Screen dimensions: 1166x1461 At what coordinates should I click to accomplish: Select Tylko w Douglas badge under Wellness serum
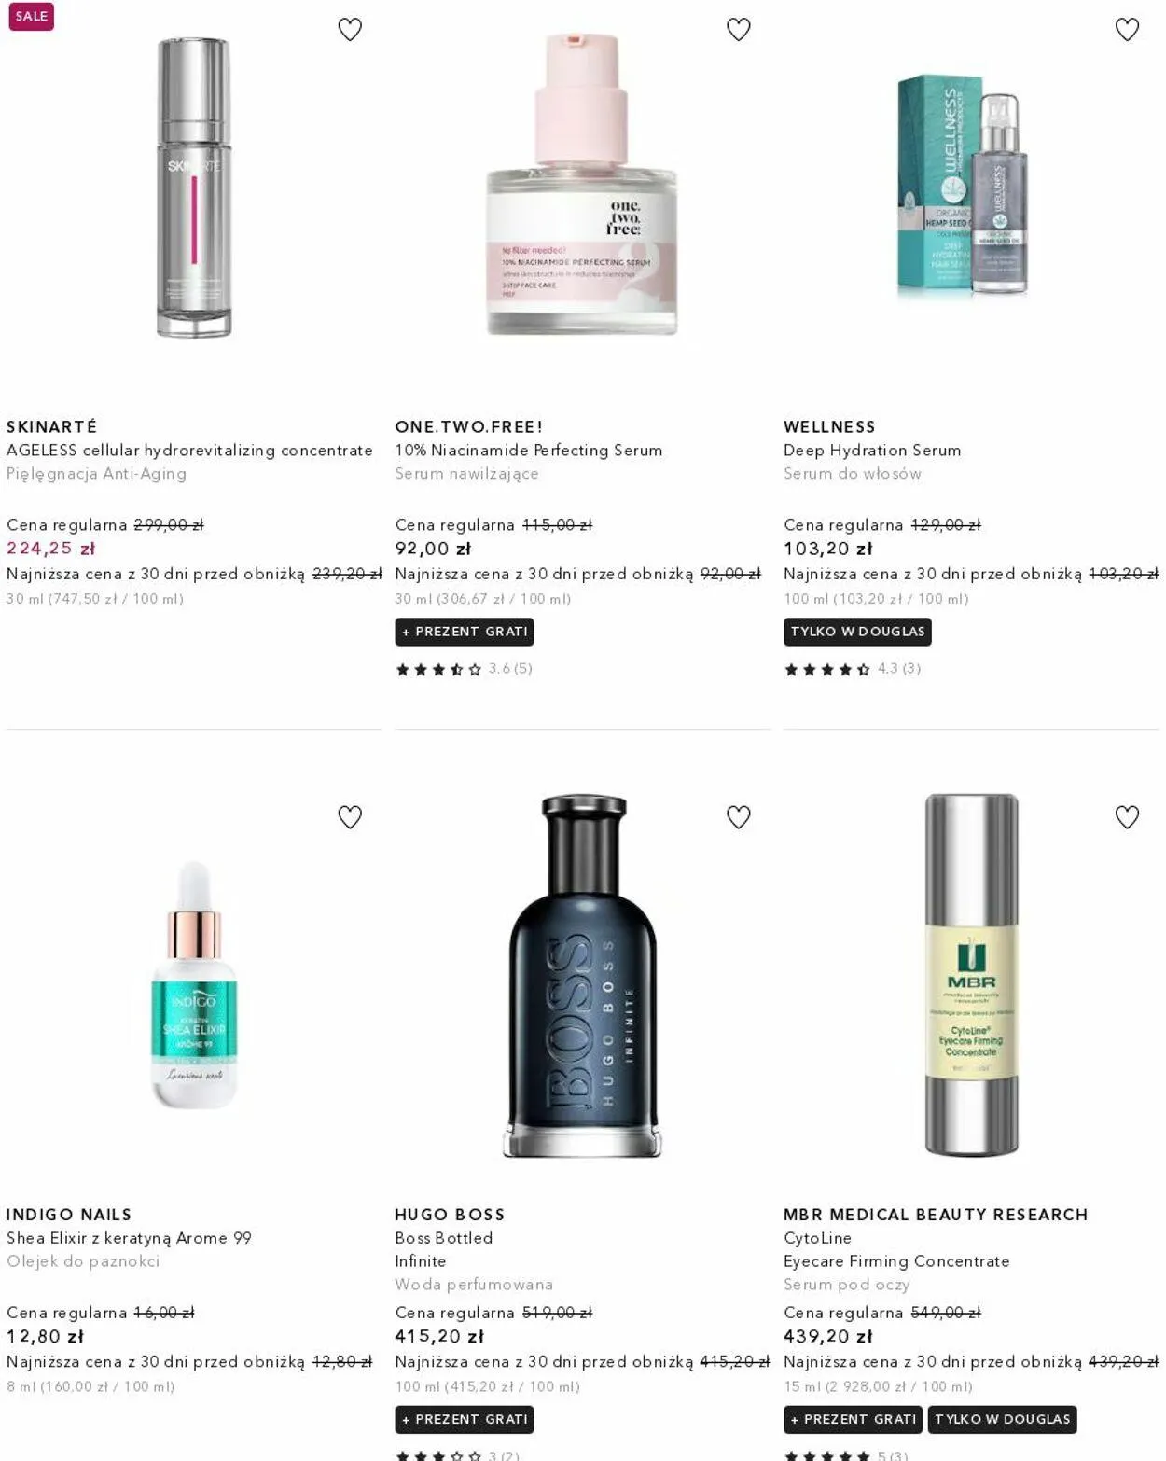click(857, 632)
